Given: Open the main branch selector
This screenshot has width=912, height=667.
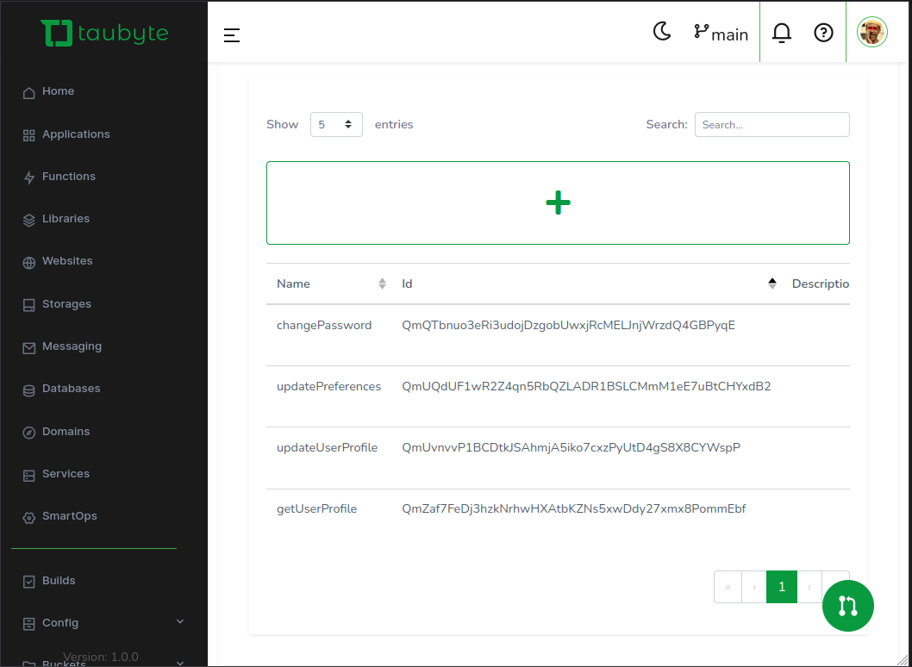Looking at the screenshot, I should (721, 33).
